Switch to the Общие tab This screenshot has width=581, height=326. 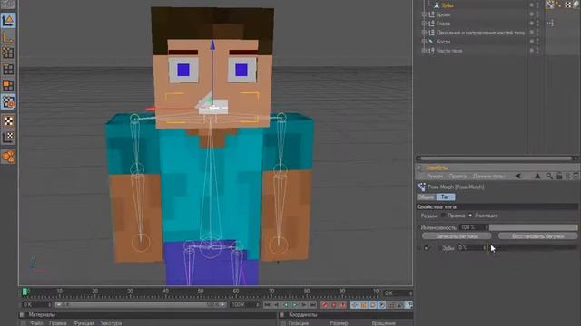(x=426, y=197)
